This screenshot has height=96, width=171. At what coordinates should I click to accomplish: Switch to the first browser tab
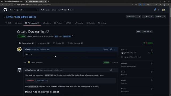tap(15, 1)
